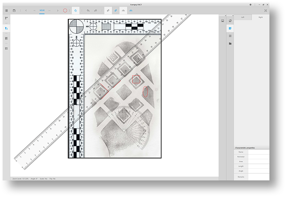Select the third left sidebar icon
This screenshot has height=197, width=286.
[6, 38]
